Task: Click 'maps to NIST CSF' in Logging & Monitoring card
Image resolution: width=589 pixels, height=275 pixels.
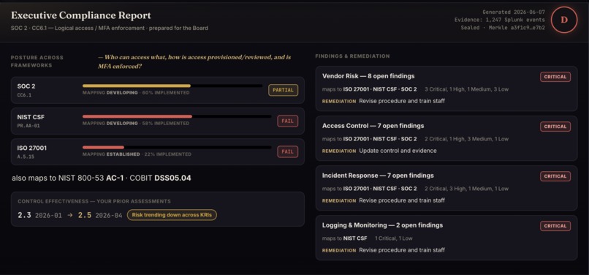Action: click(344, 238)
